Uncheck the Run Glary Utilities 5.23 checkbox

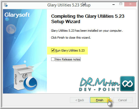[53, 50]
